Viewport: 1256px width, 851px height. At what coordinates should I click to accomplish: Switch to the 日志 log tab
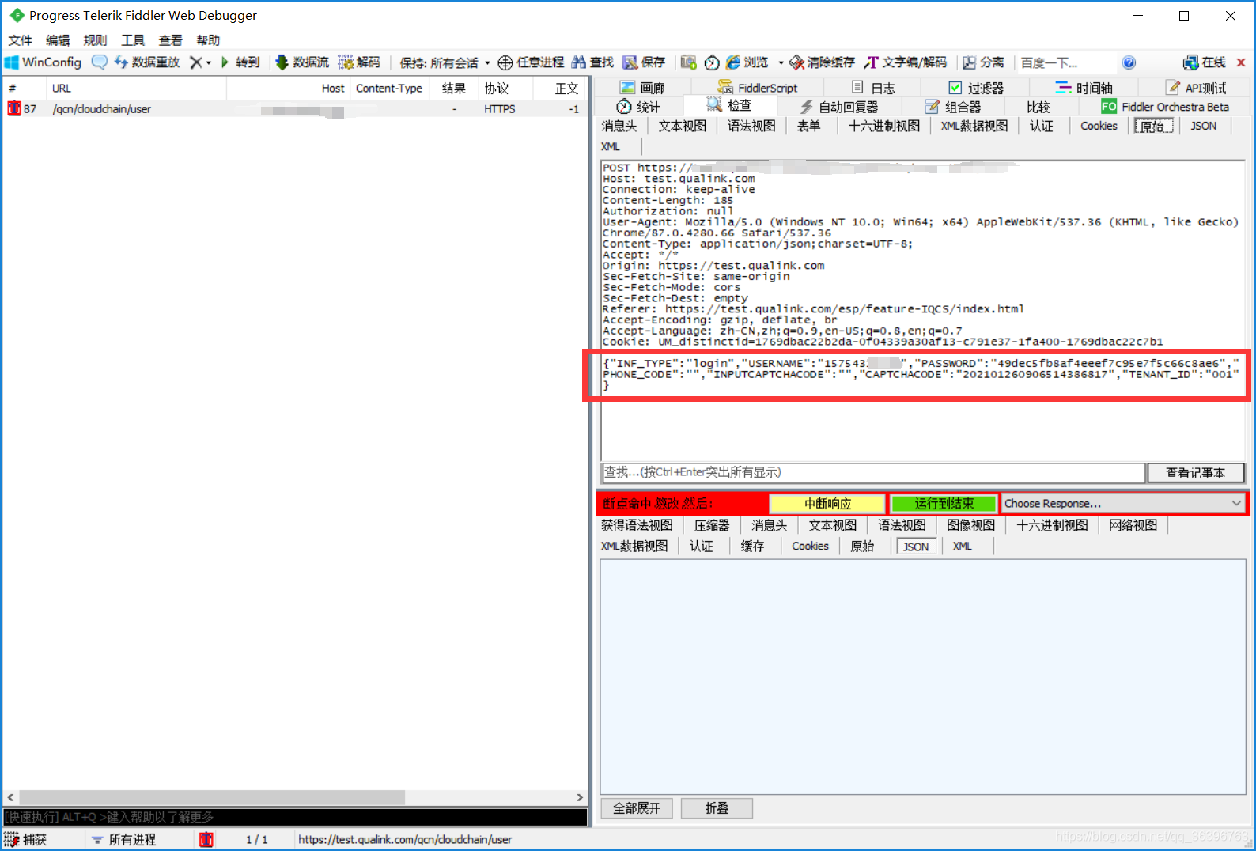[873, 88]
